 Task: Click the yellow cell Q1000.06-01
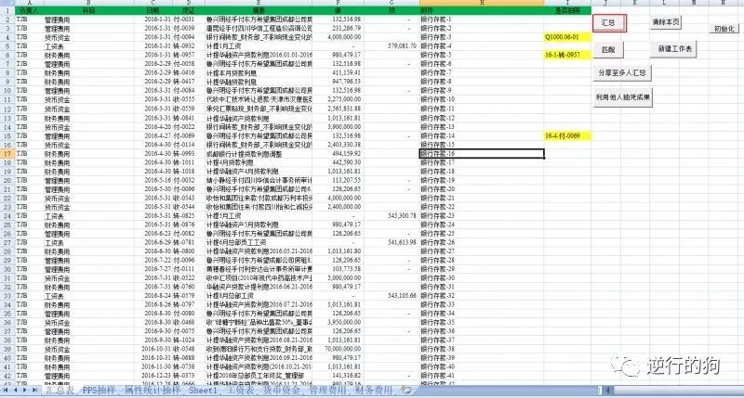tap(567, 37)
